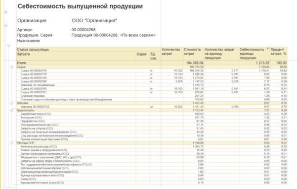The image size is (297, 189).
Task: Click the sort indicator on Себестоимость единицы продукции
Action: pyautogui.click(x=268, y=49)
